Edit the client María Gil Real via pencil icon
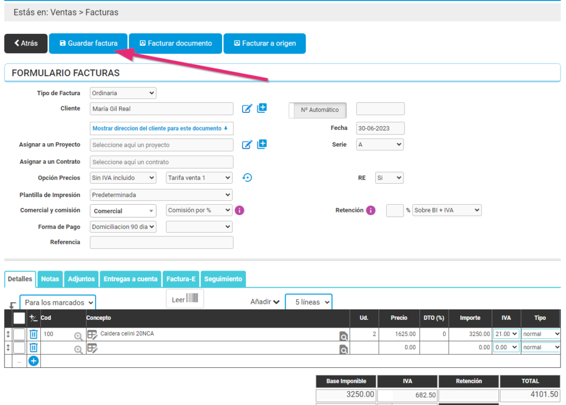Viewport: 566px width, 405px height. coord(247,108)
